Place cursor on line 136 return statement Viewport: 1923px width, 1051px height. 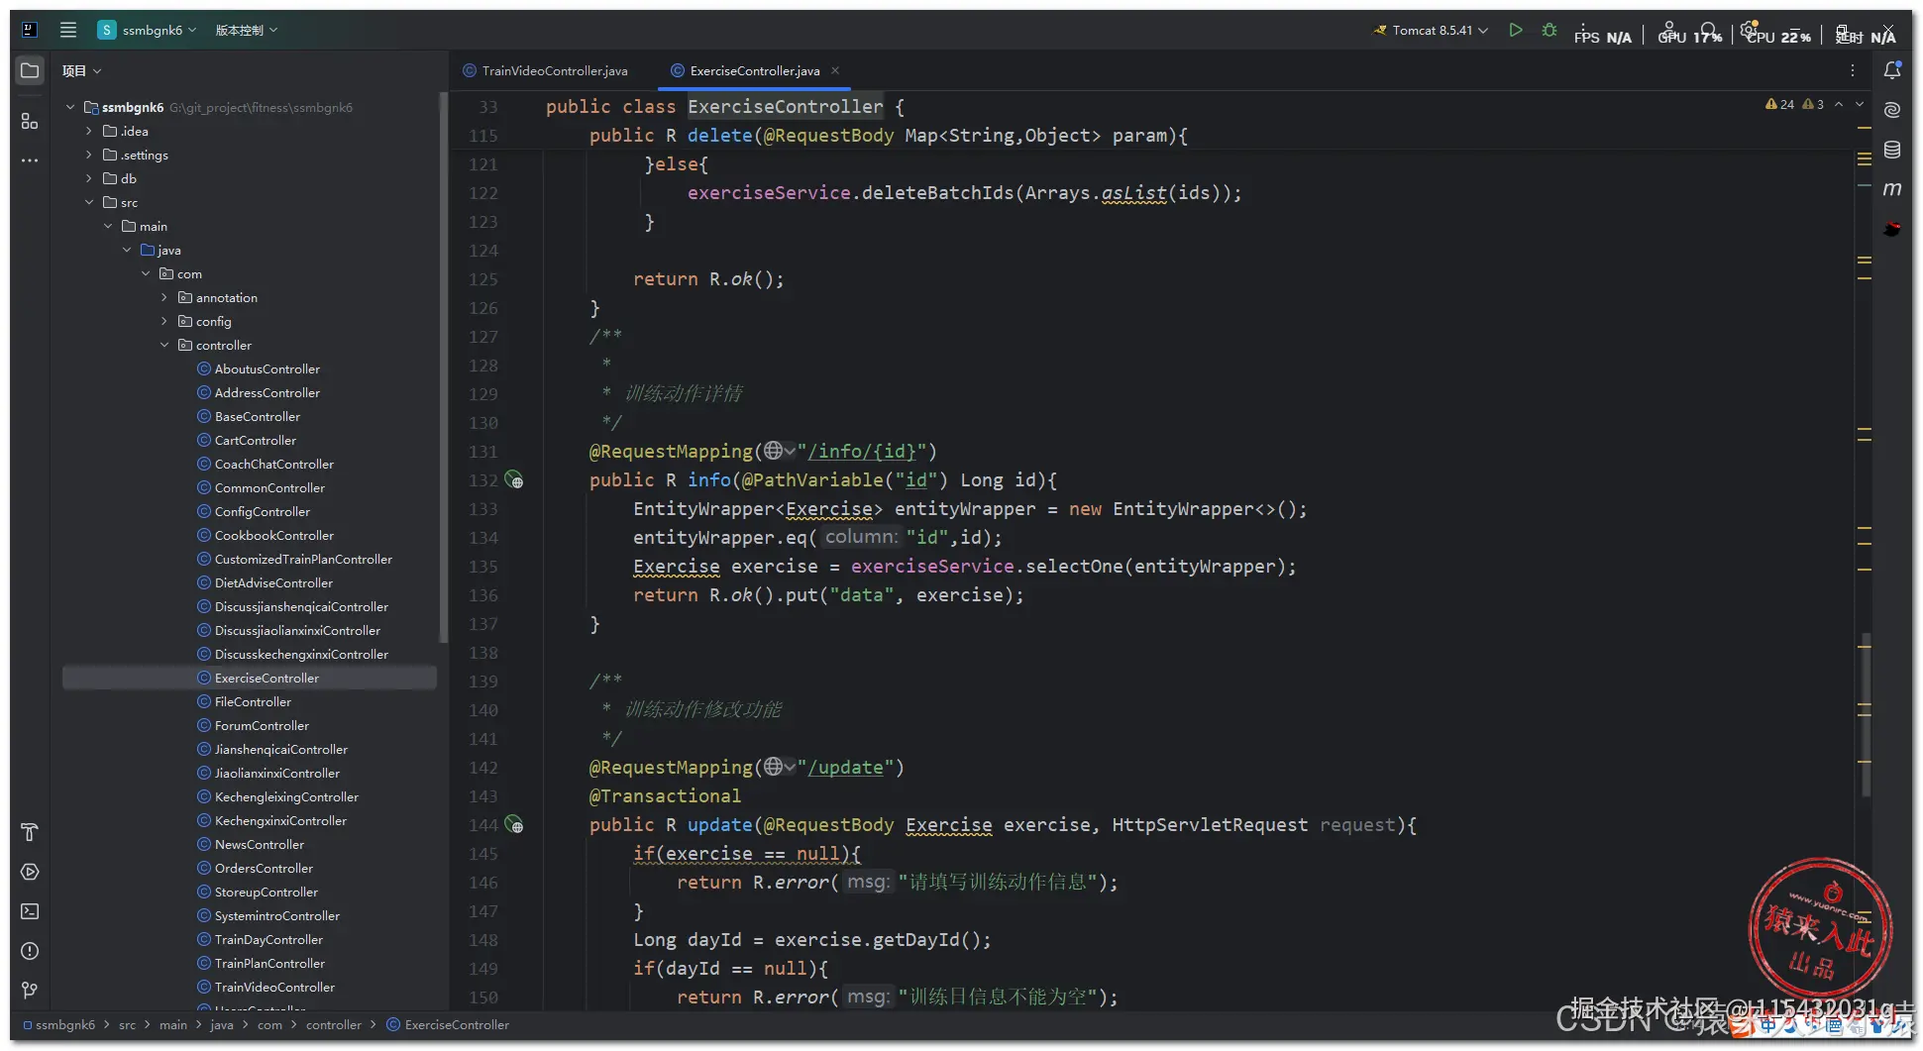coord(828,595)
